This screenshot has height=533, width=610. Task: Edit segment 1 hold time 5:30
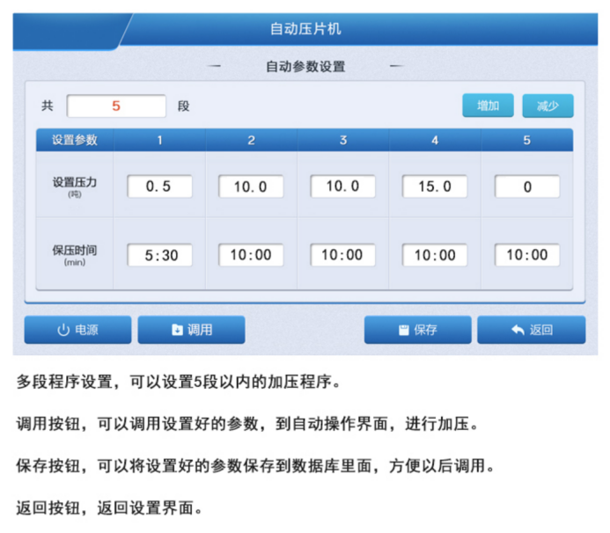(159, 255)
